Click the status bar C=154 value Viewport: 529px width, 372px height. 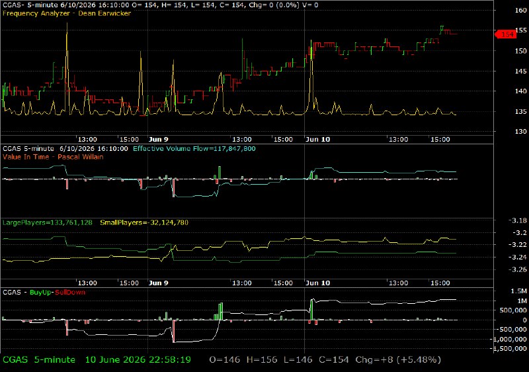pyautogui.click(x=334, y=360)
